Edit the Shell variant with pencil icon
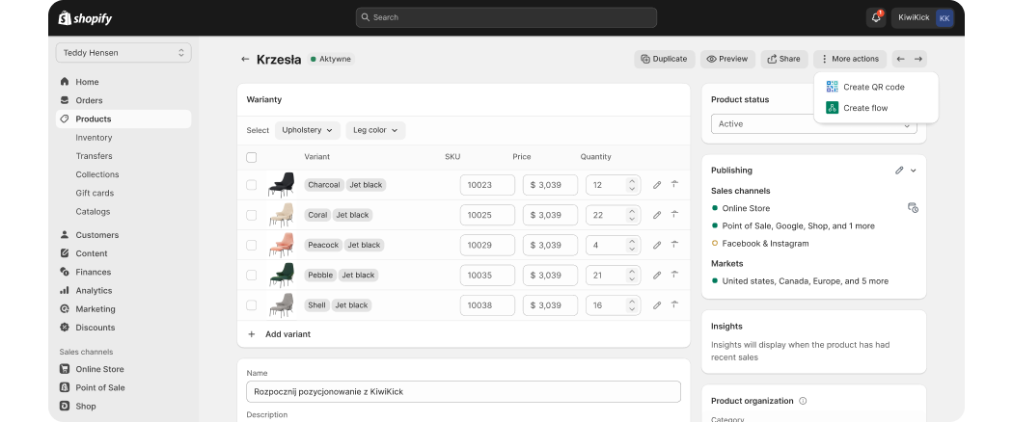This screenshot has width=1013, height=422. [x=657, y=304]
